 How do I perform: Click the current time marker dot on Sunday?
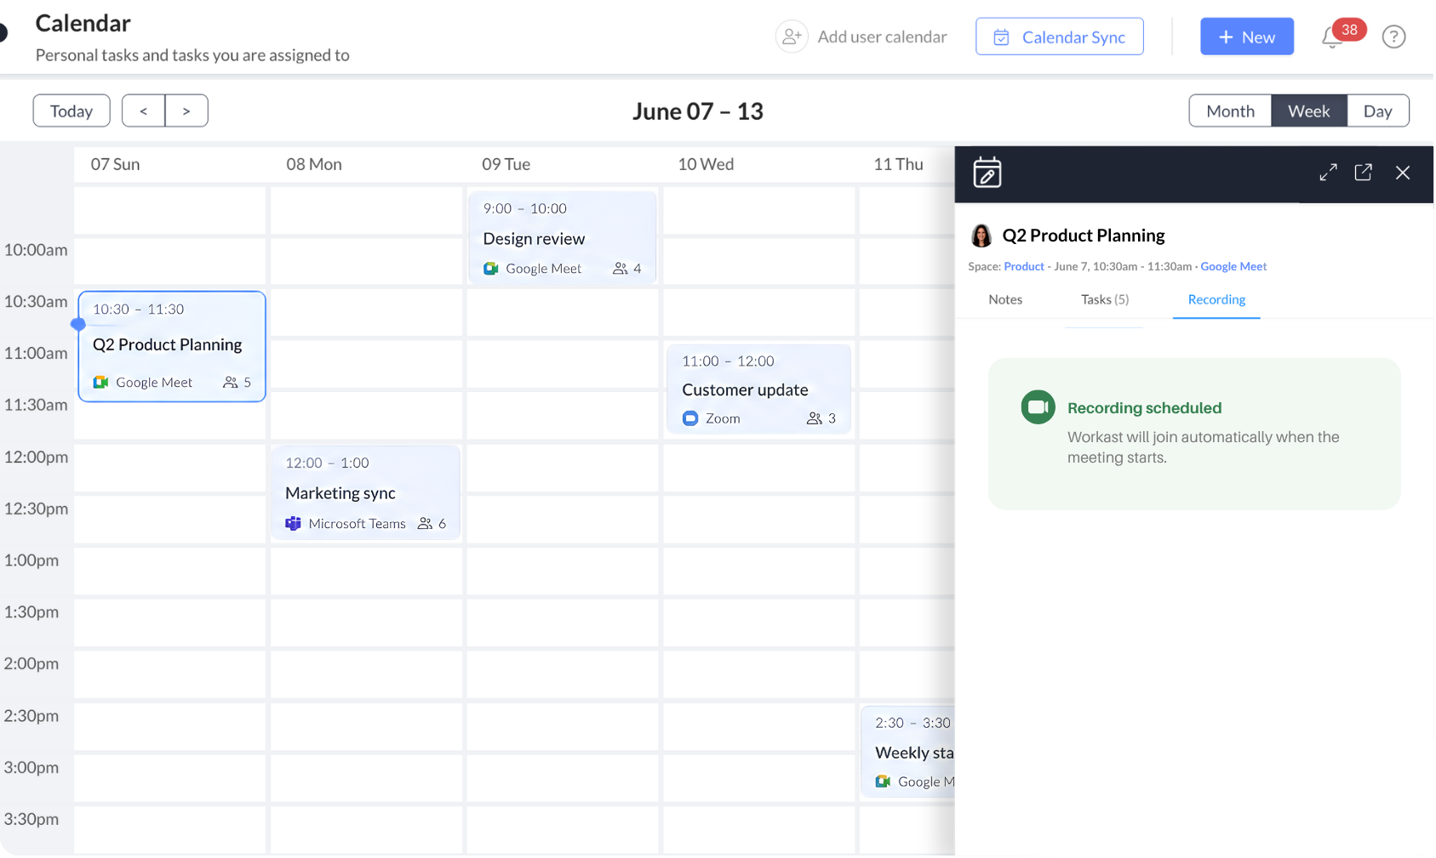(78, 324)
